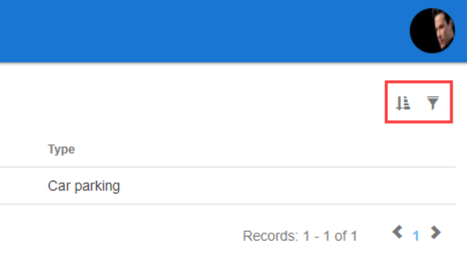The height and width of the screenshot is (257, 467).
Task: Select the Car parking row
Action: 84,186
